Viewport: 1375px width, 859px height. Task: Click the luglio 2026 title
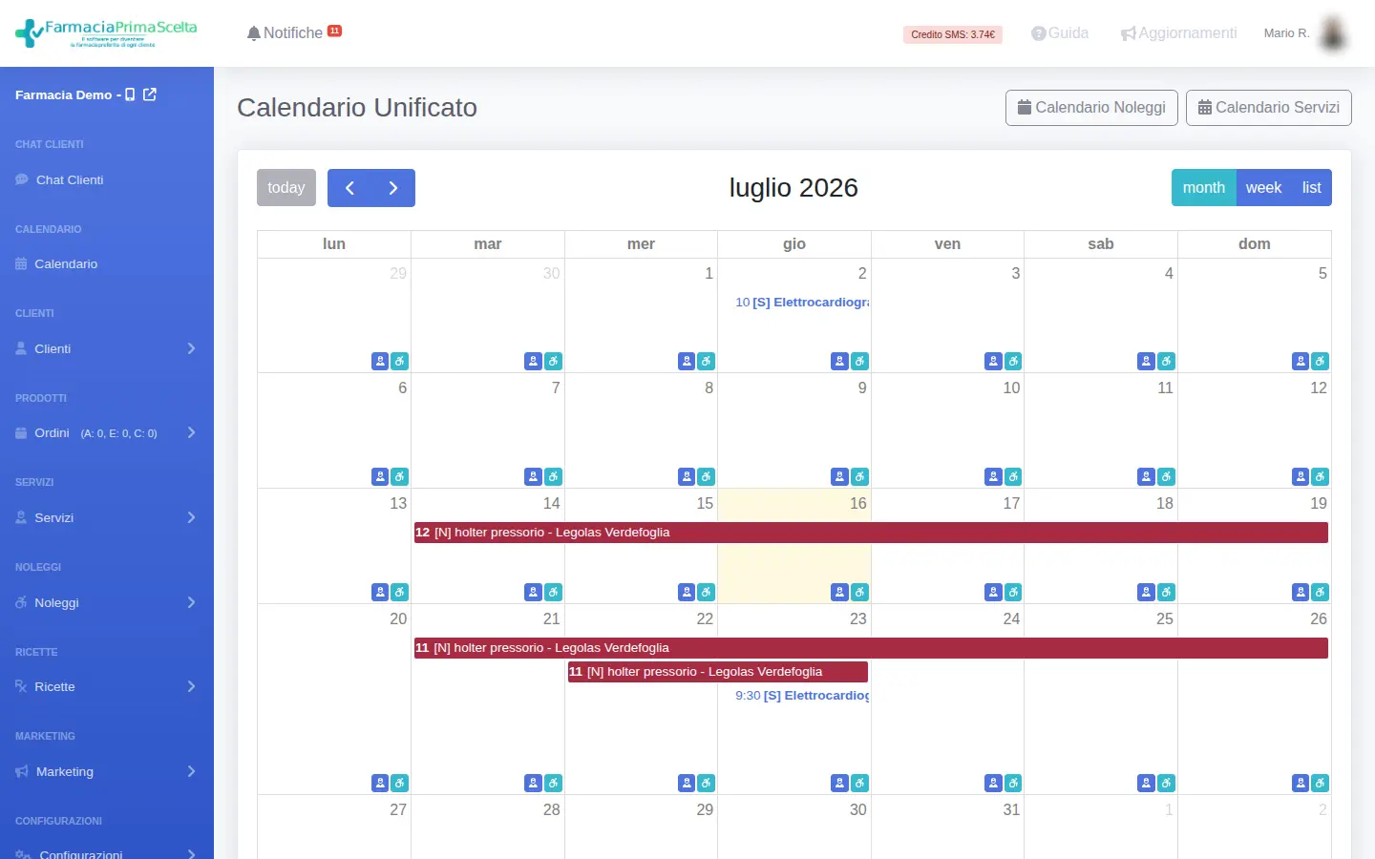(x=793, y=188)
